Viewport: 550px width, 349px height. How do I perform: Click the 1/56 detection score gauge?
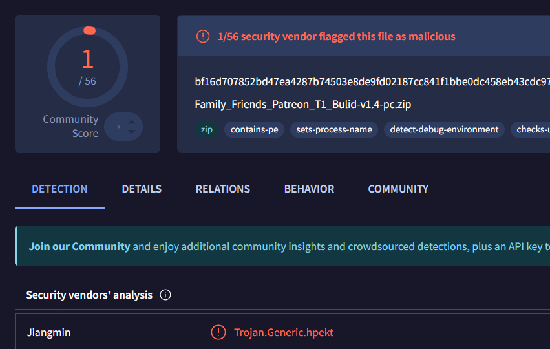(x=87, y=67)
